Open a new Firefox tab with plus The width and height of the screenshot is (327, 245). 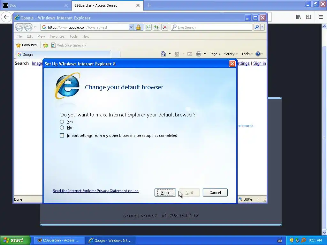[149, 5]
